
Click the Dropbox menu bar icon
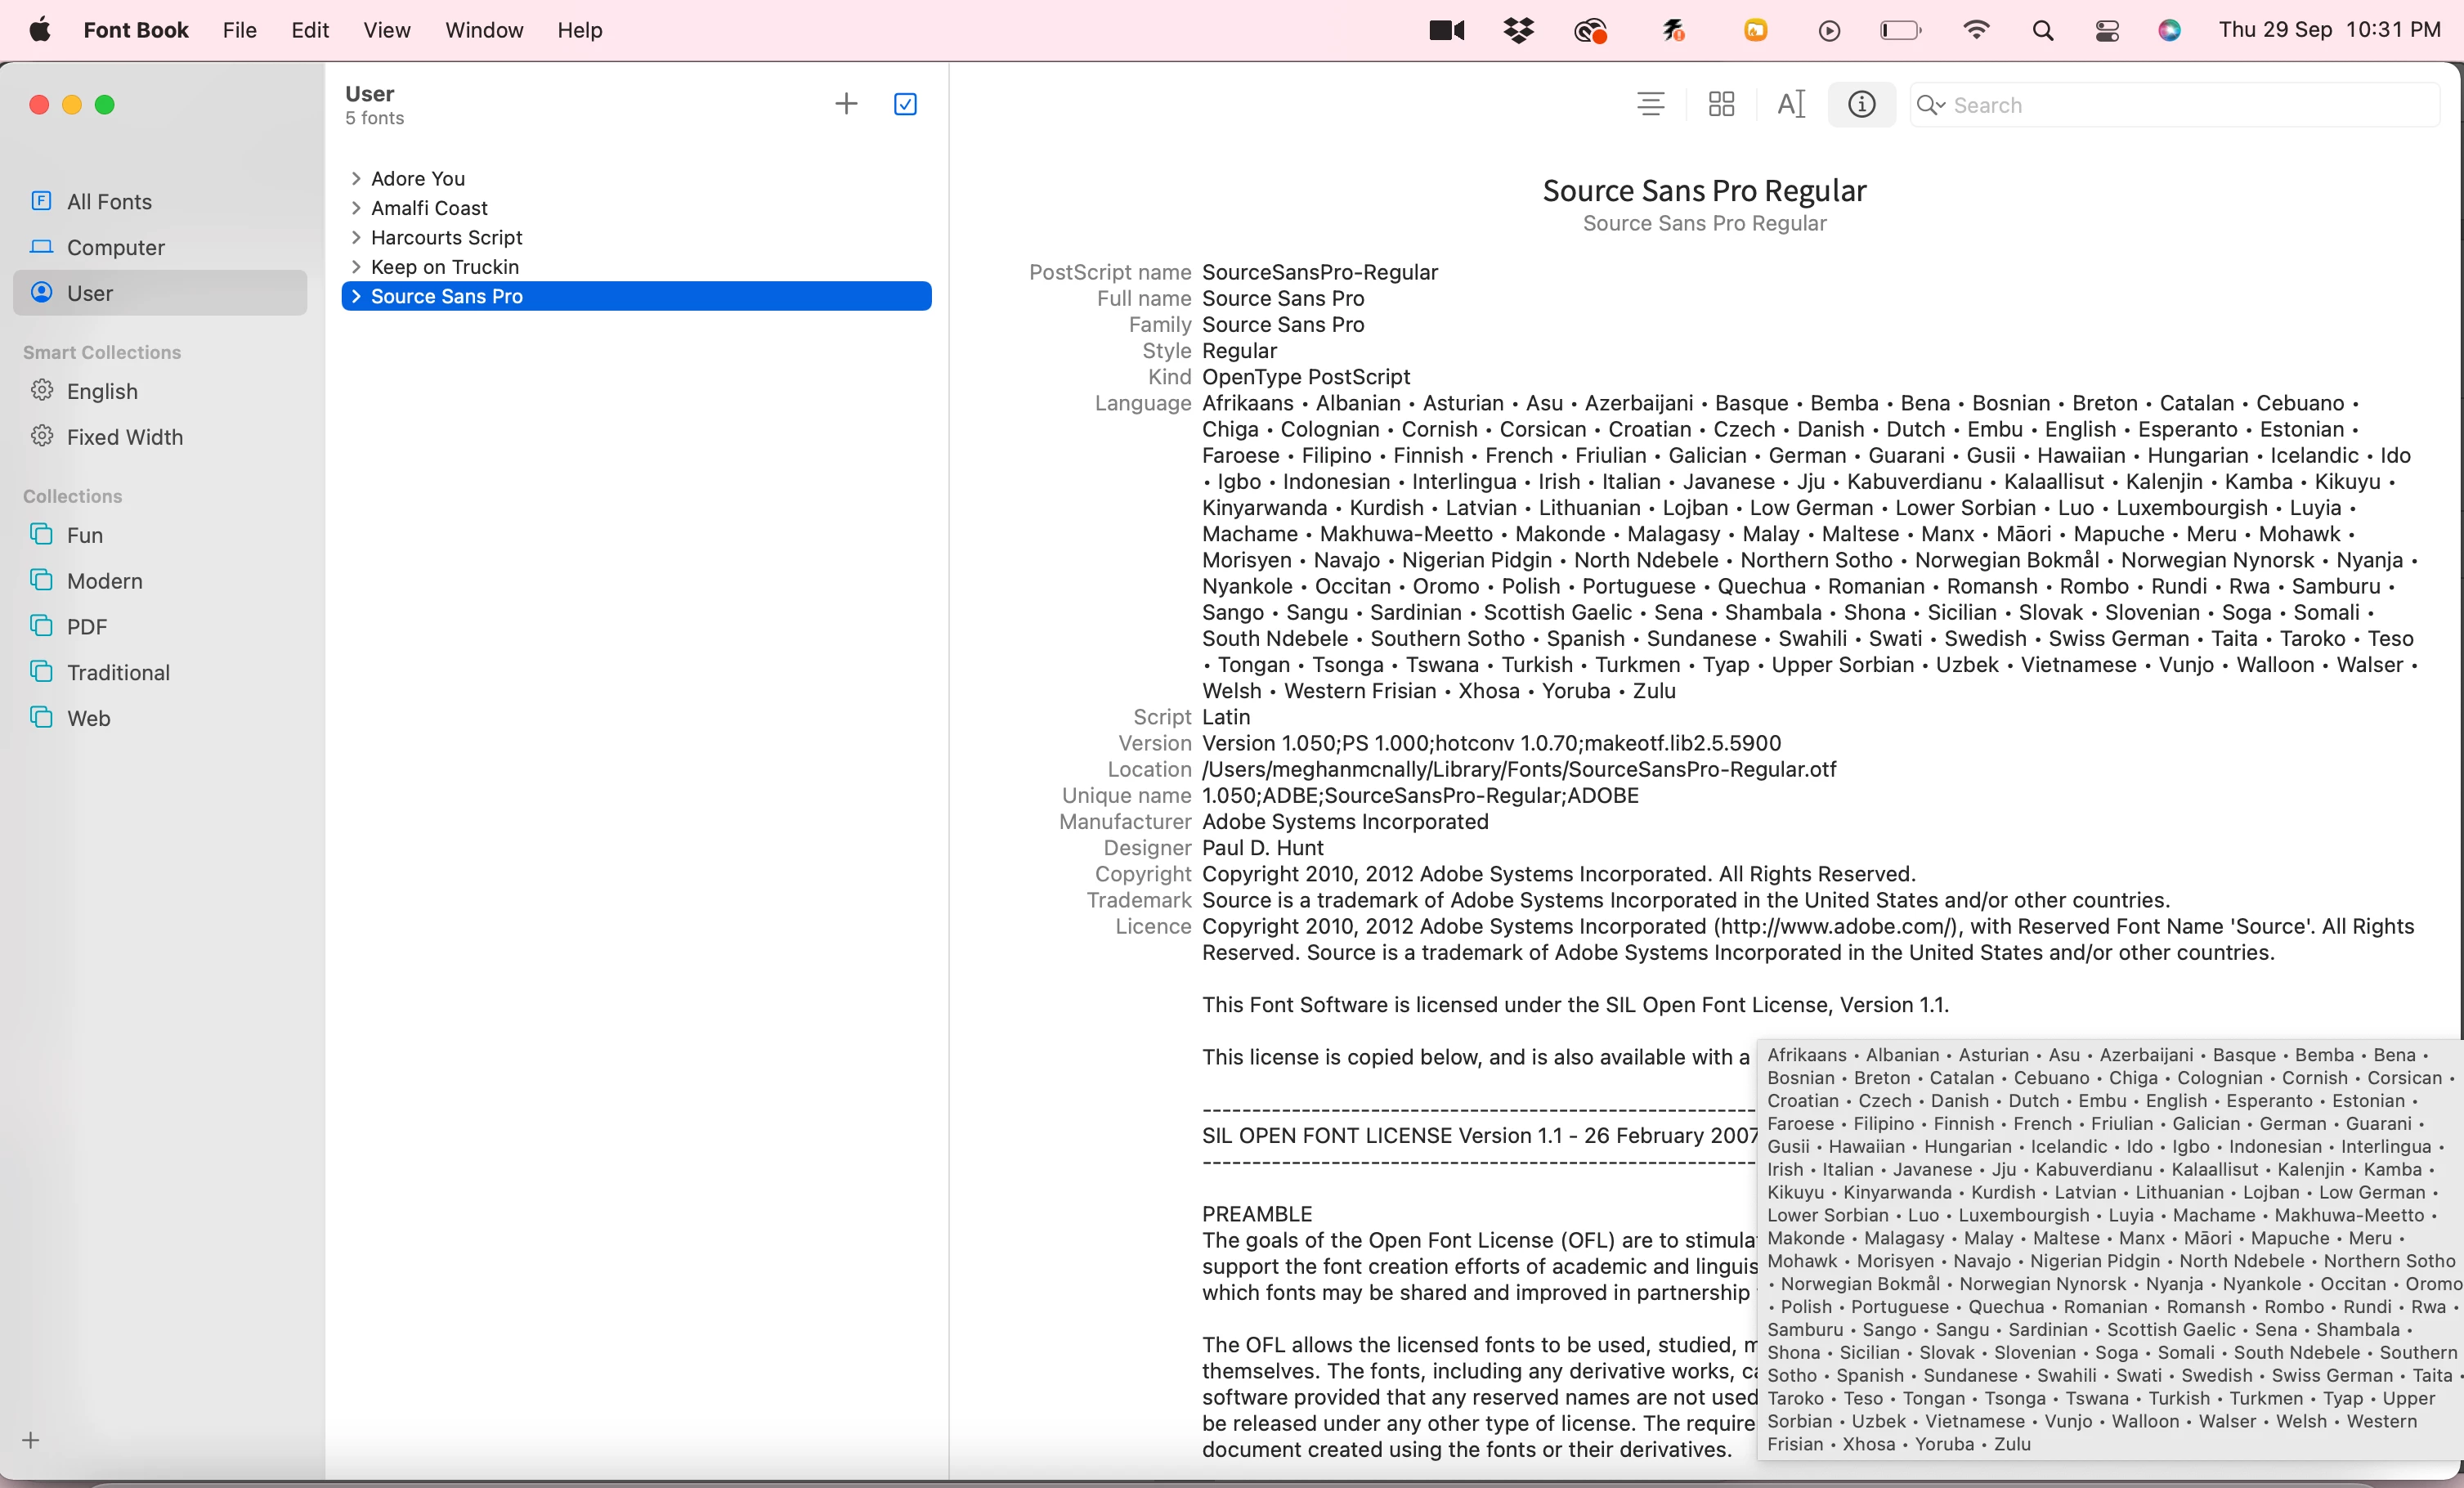click(x=1518, y=31)
